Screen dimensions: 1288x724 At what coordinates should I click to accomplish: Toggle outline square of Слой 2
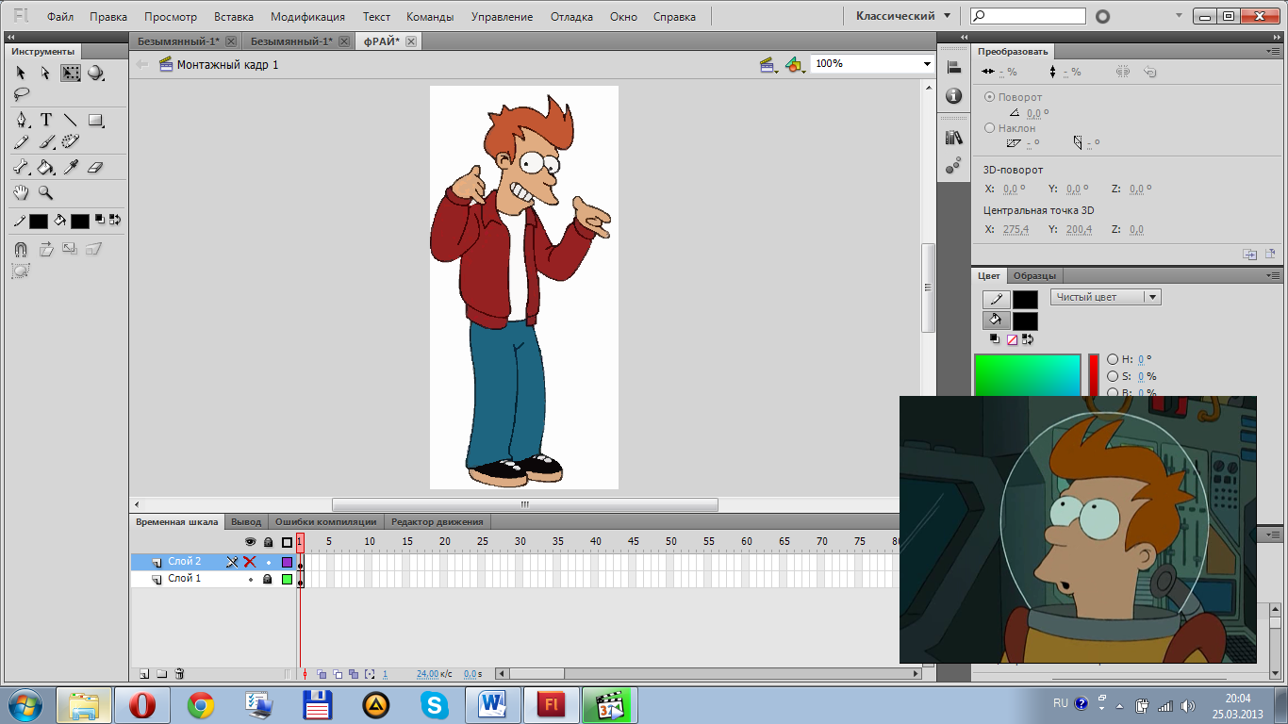[x=288, y=562]
